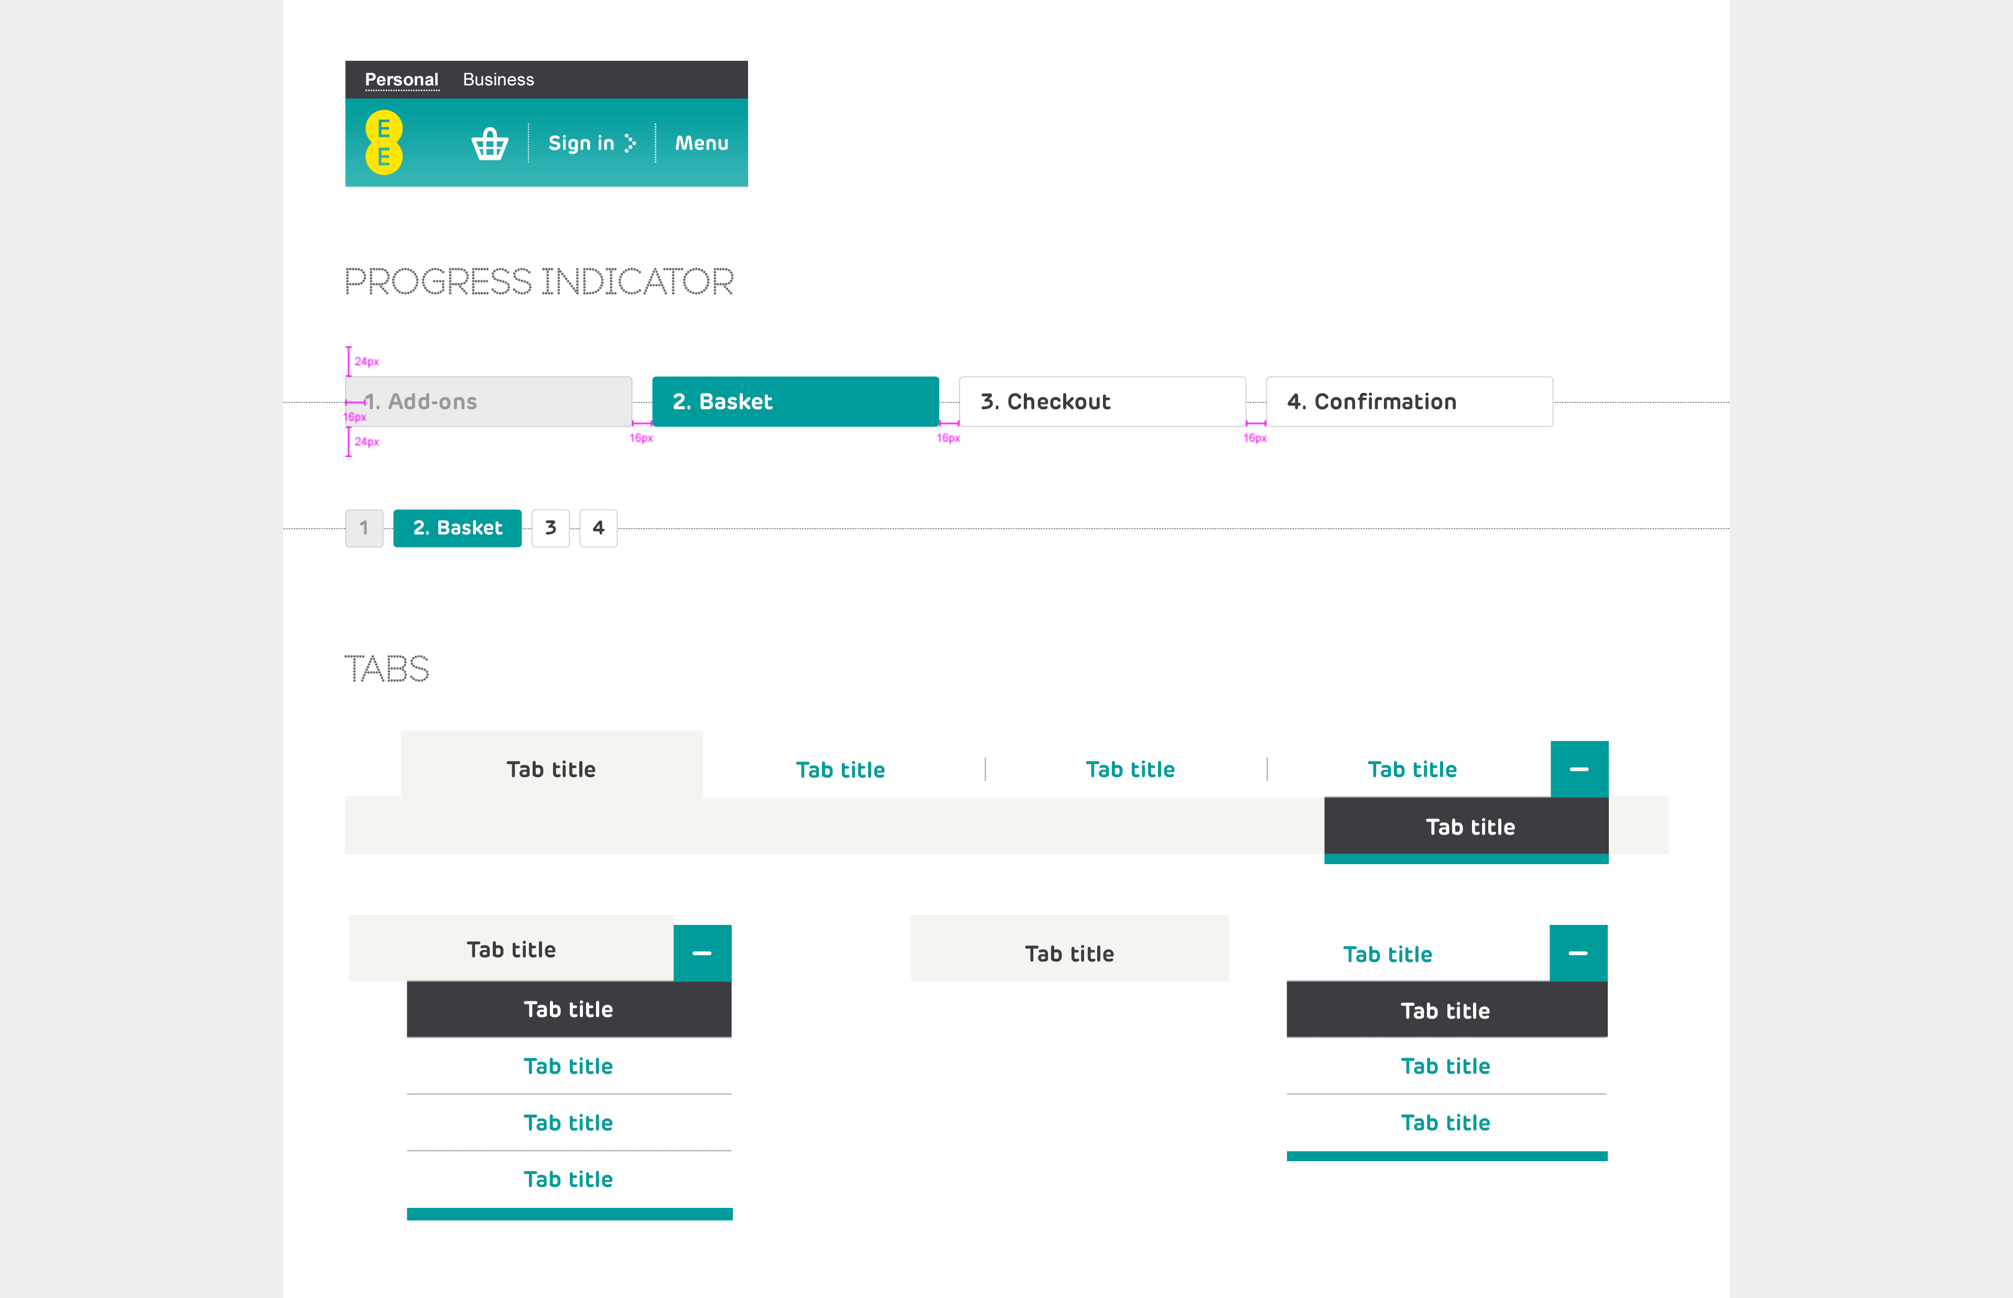Click the PROGRESS INDICATOR heading

tap(539, 281)
